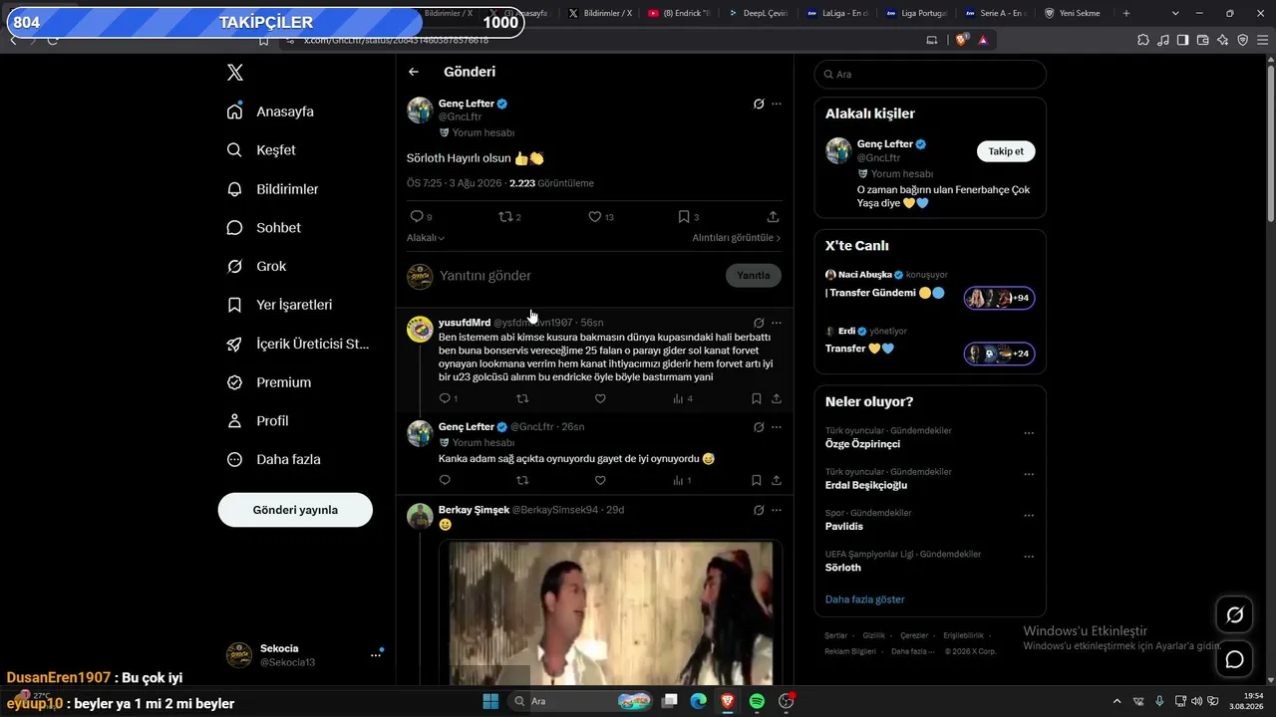This screenshot has height=717, width=1276.
Task: Repost Genç Lefter's reply about sağ açık
Action: tap(522, 480)
